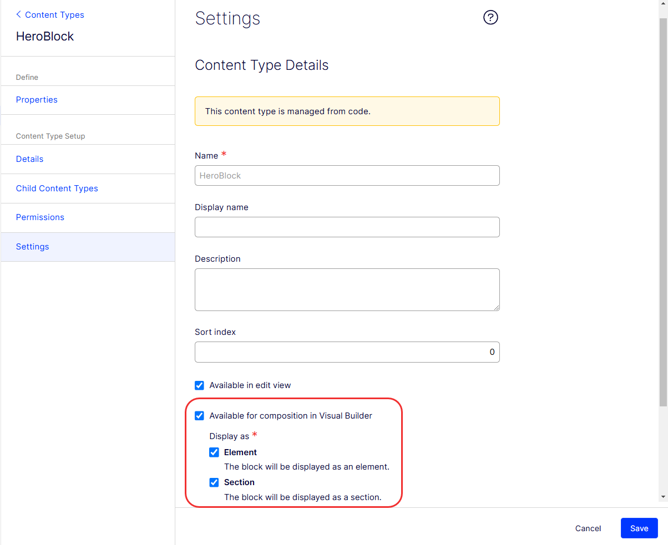The height and width of the screenshot is (545, 668).
Task: Select the Settings sidebar item
Action: pos(88,247)
